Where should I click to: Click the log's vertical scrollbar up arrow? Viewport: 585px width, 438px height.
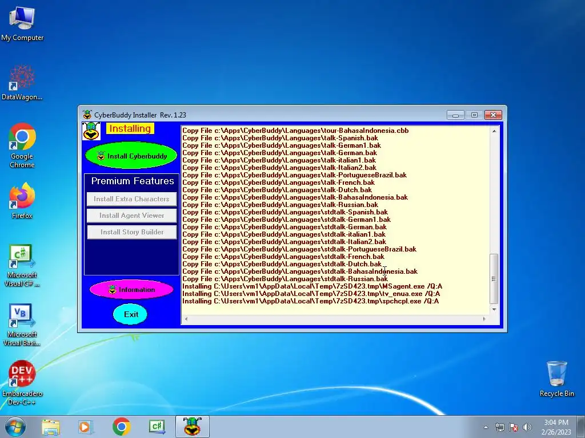(x=494, y=131)
